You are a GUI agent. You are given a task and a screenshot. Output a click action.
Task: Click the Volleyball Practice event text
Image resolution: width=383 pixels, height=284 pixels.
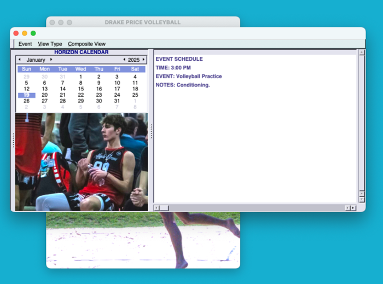(189, 76)
